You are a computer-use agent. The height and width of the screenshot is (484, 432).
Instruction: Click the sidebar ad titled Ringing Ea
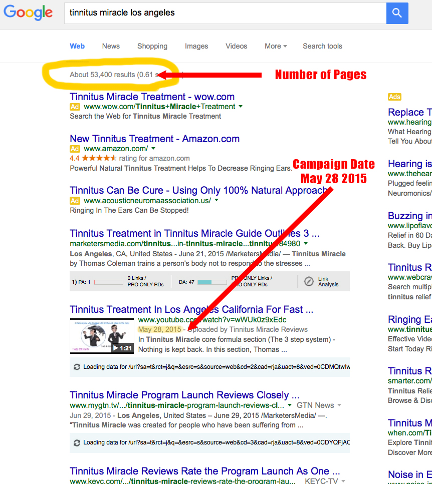click(x=410, y=319)
